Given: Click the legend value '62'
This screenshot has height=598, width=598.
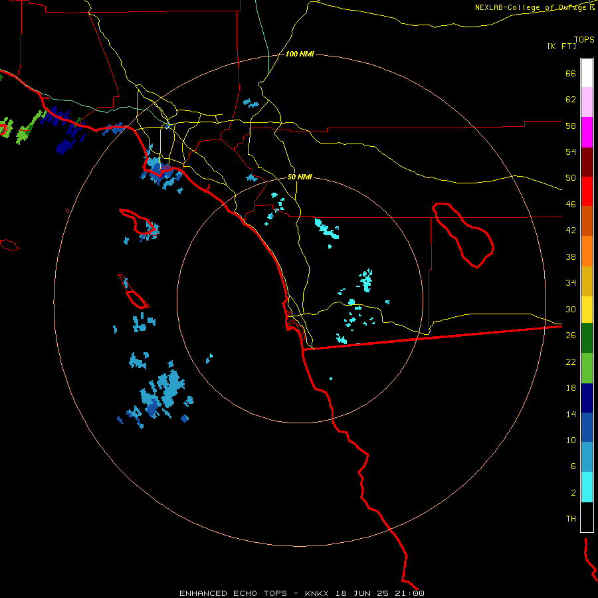Looking at the screenshot, I should click(x=571, y=100).
